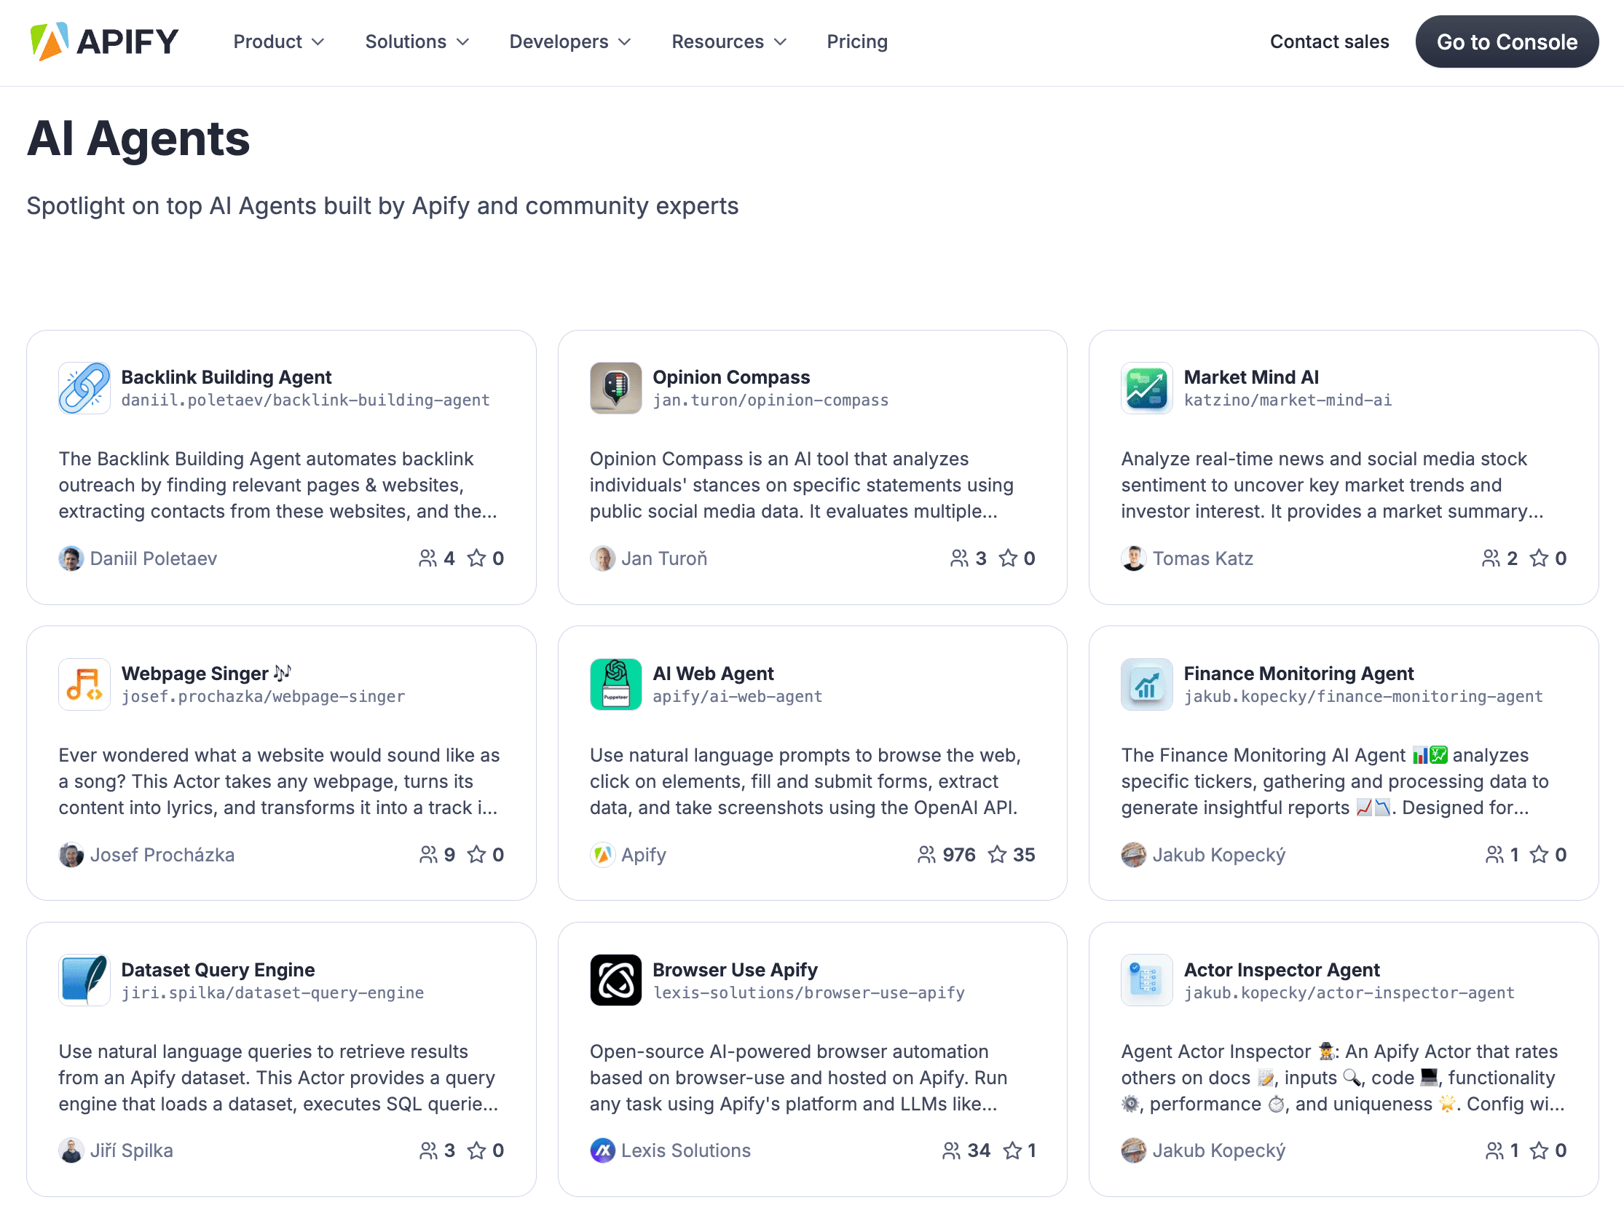Expand the Solutions dropdown menu

(415, 41)
